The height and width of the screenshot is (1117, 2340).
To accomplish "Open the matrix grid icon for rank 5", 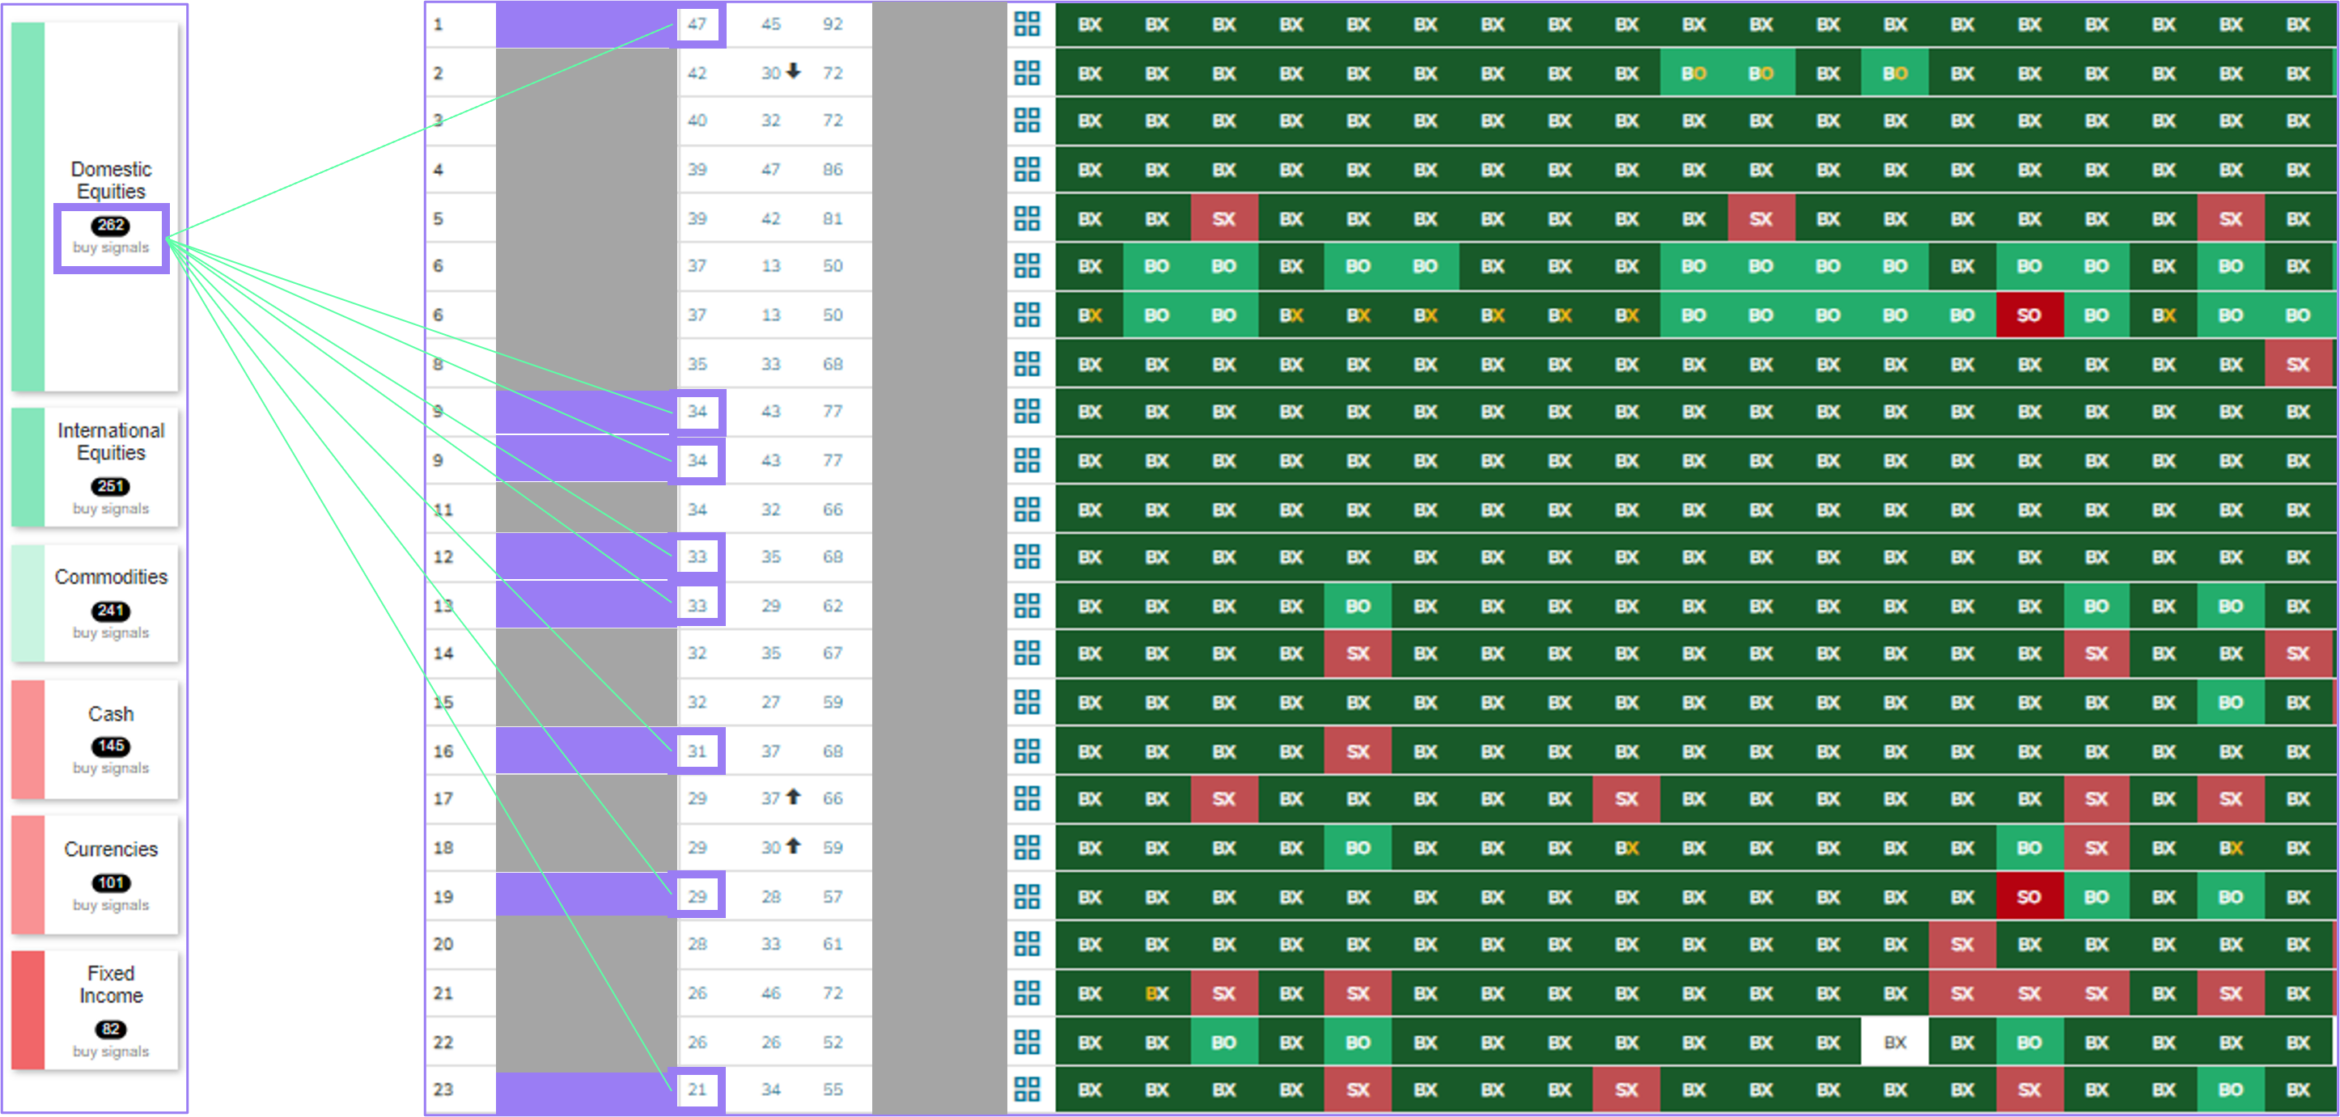I will pyautogui.click(x=1027, y=218).
